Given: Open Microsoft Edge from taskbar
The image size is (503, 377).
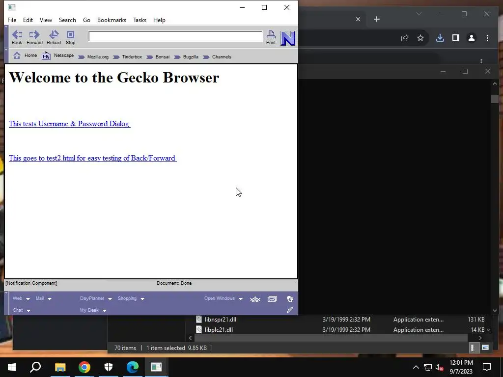Looking at the screenshot, I should [133, 367].
